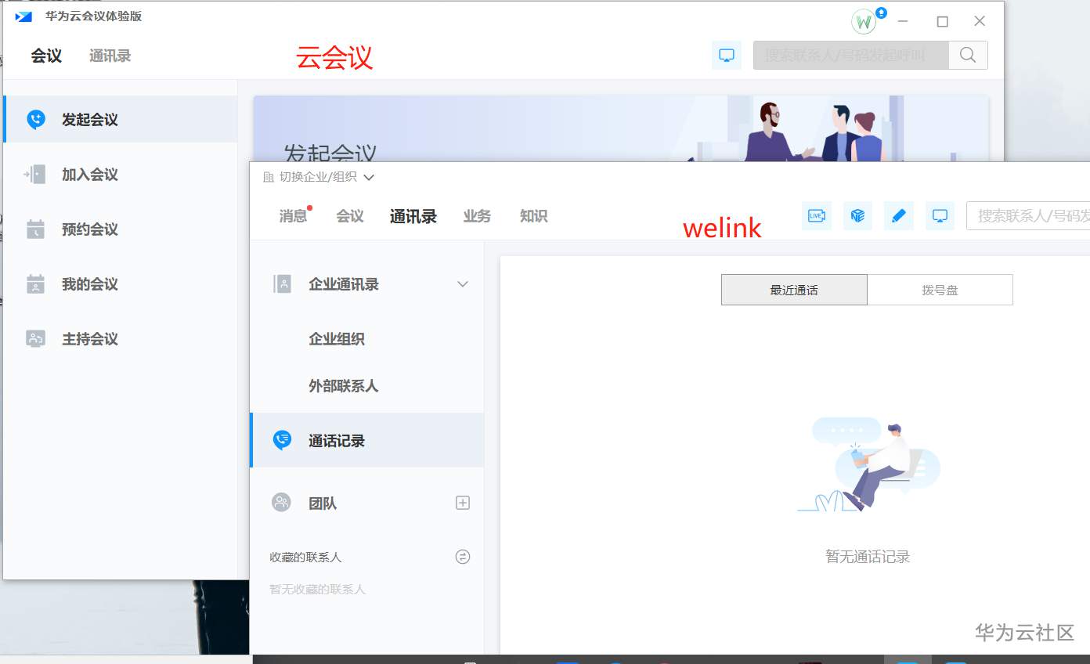
Task: Click the cube icon in WeLink toolbar
Action: pos(858,215)
